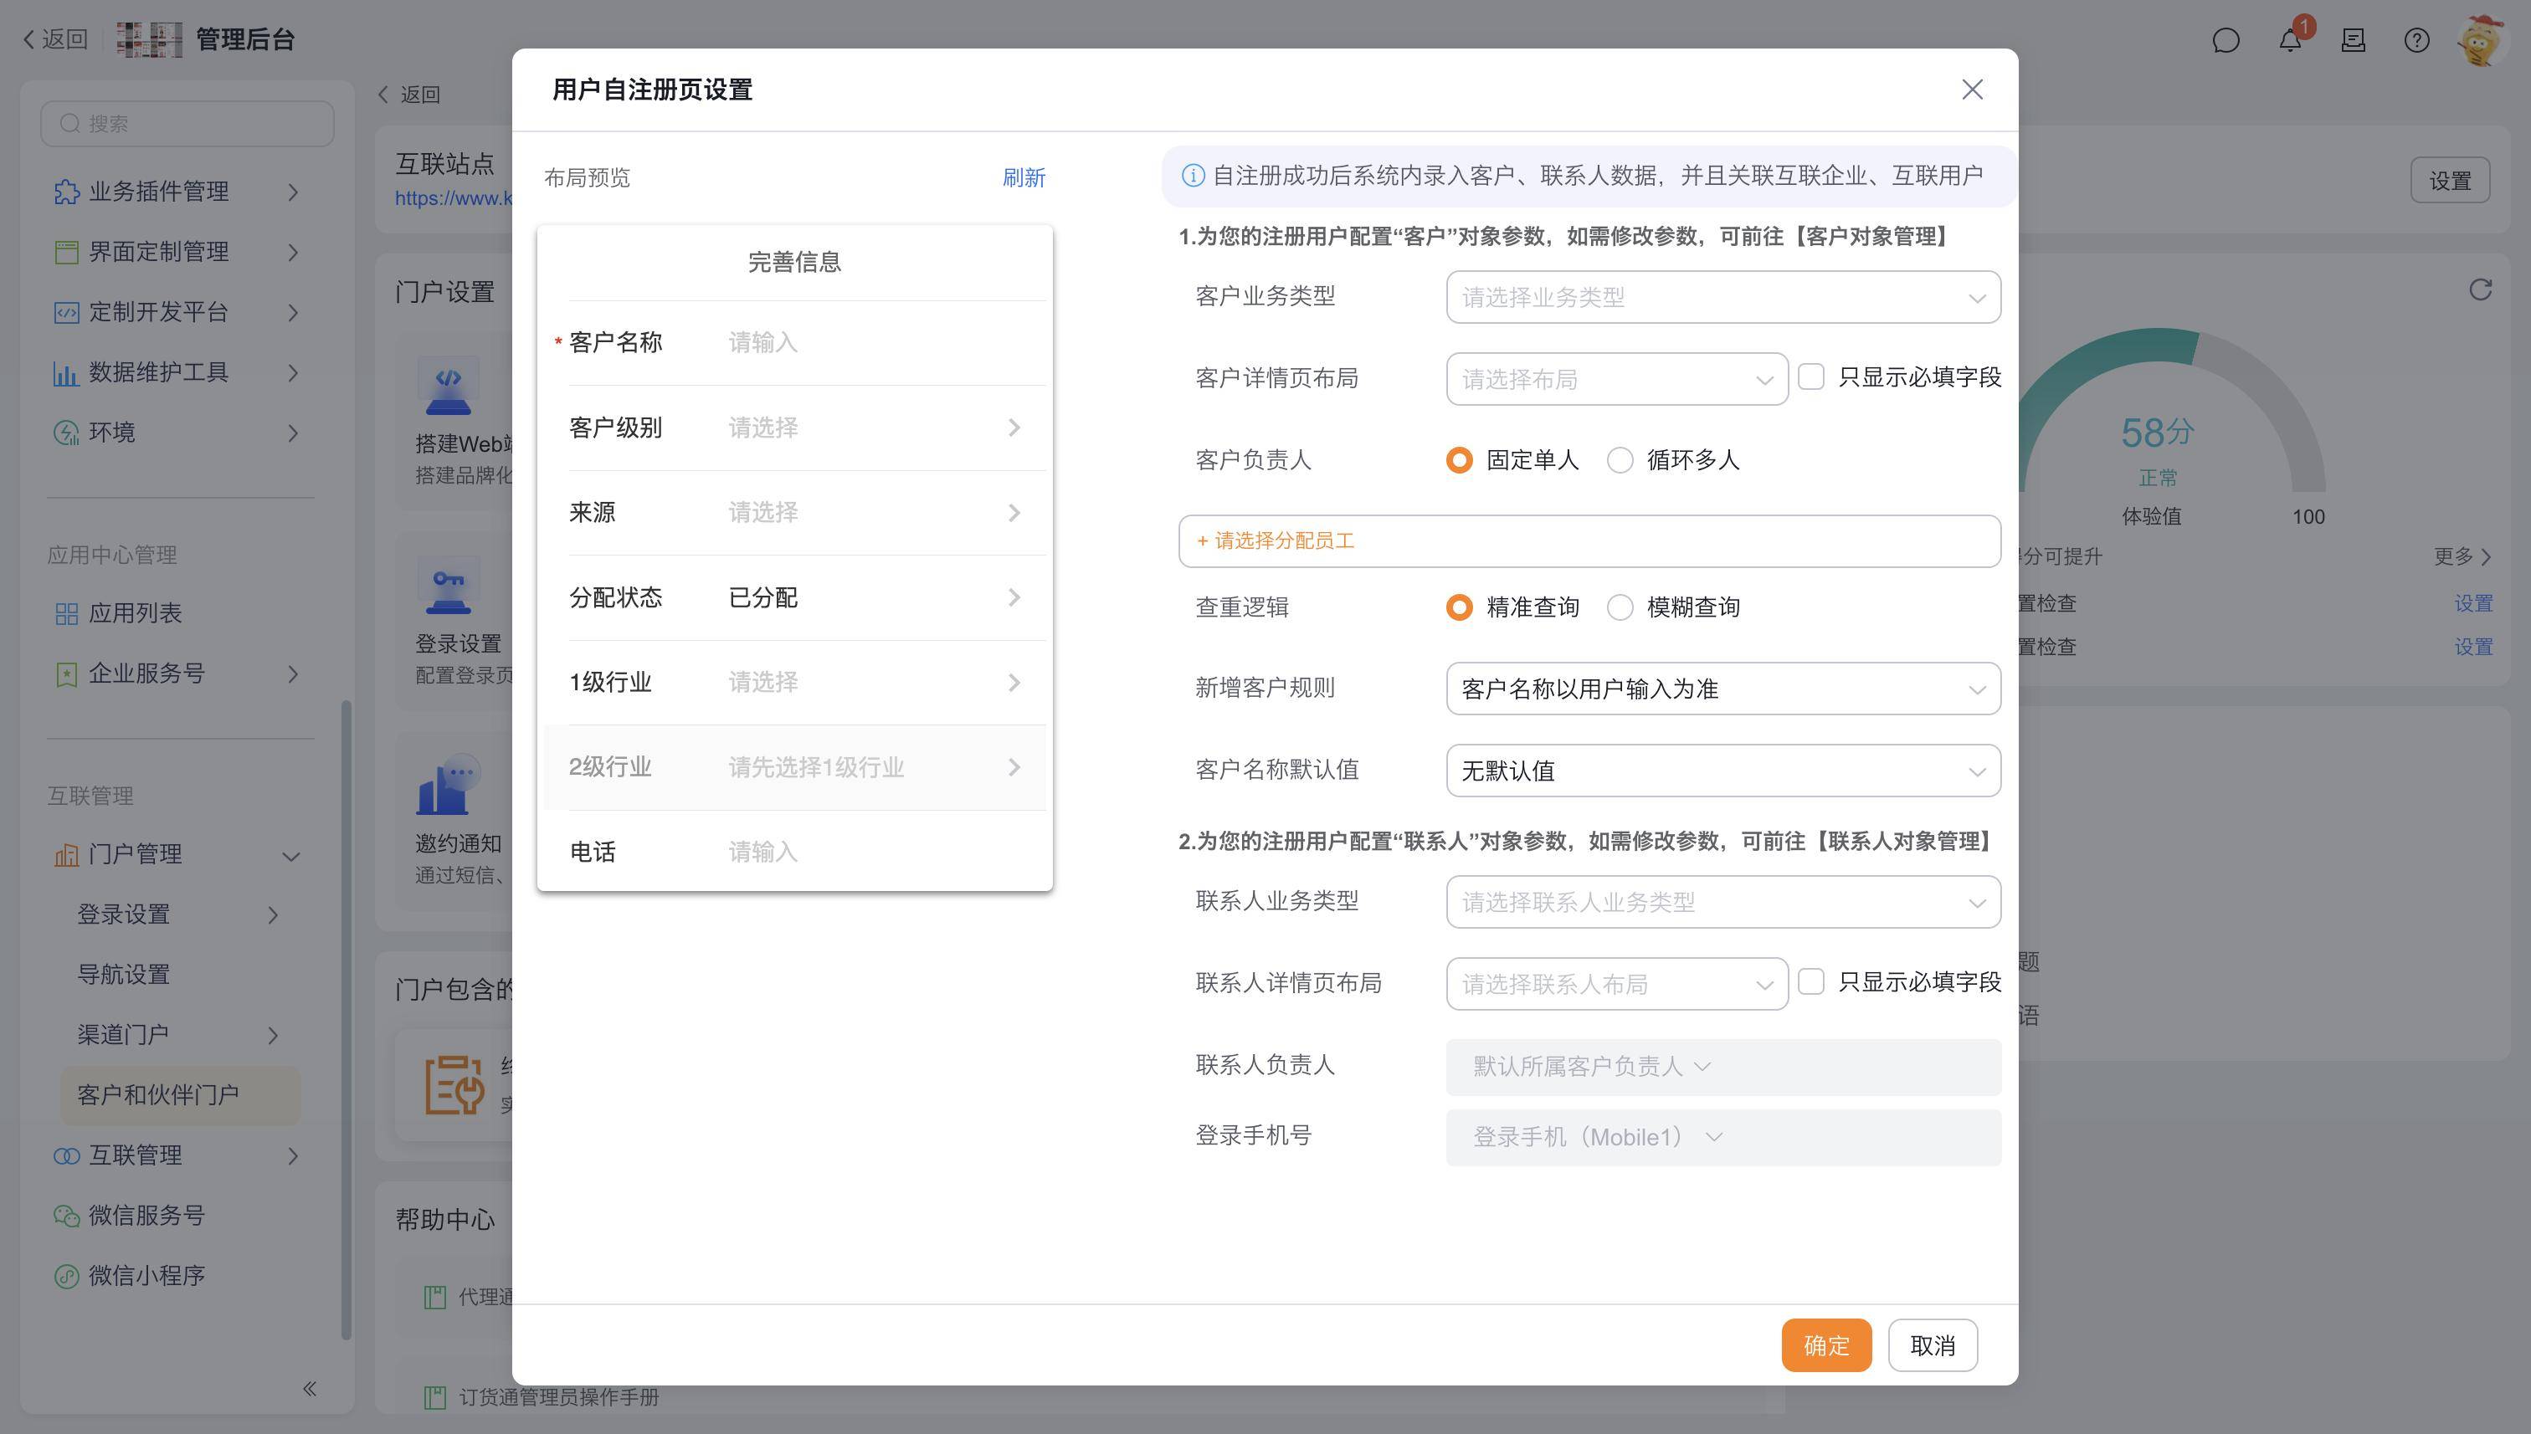This screenshot has height=1434, width=2531.
Task: Check 只显示必填字段 beside 客户详情页布局
Action: tap(1811, 377)
